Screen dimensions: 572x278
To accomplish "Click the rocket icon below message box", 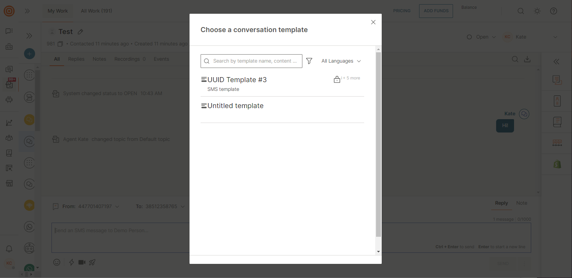I will [92, 262].
